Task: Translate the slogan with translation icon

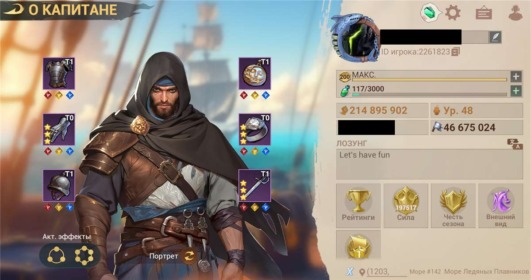Action: pyautogui.click(x=515, y=144)
